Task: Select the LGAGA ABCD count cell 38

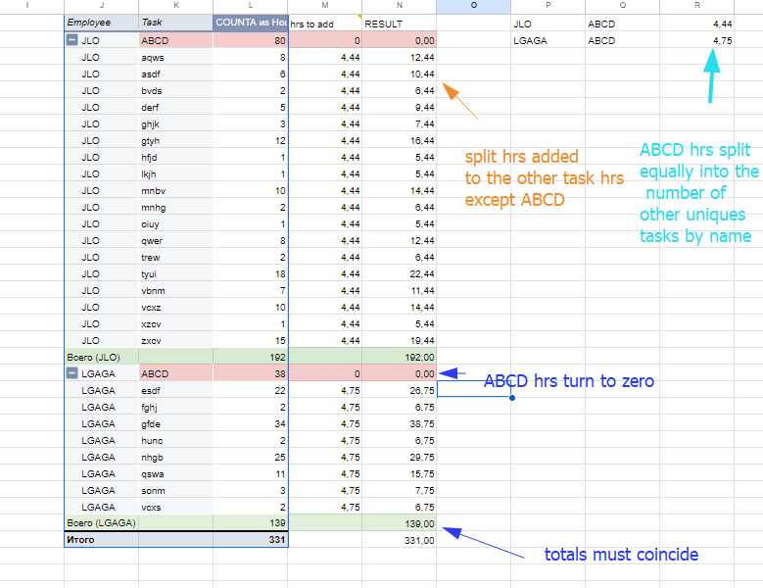Action: [250, 373]
